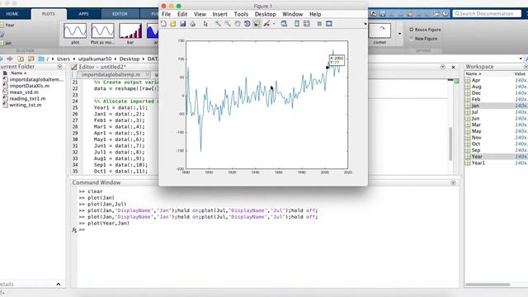
Task: Select Jan variable in Workspace
Action: 475,106
